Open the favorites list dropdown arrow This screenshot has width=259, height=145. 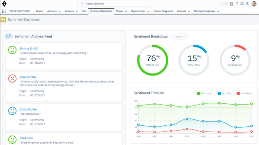(x=226, y=4)
